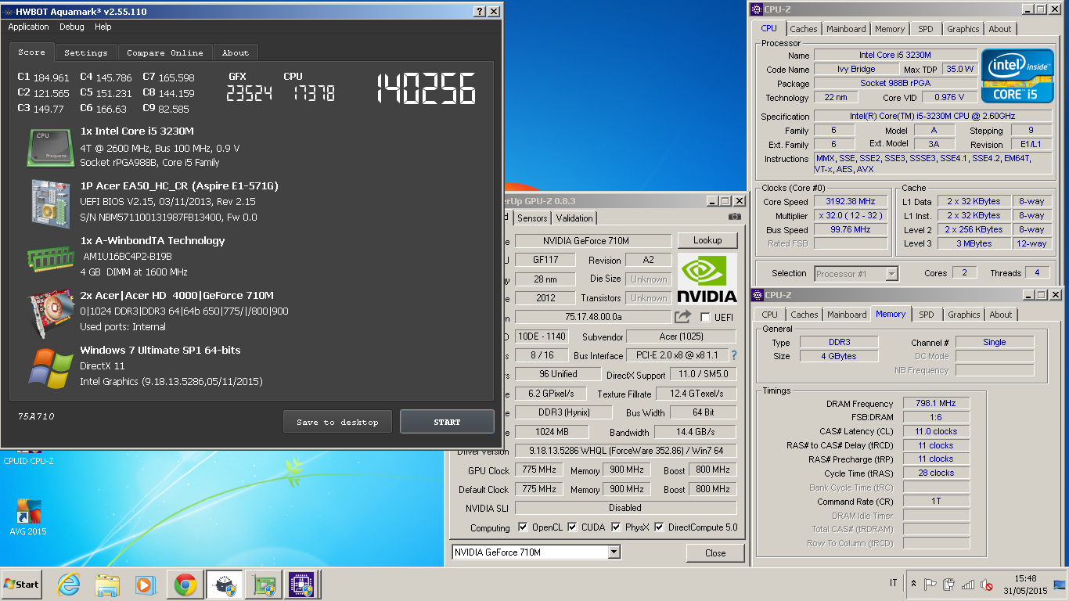The height and width of the screenshot is (601, 1069).
Task: Click the IT language indicator
Action: point(893,584)
